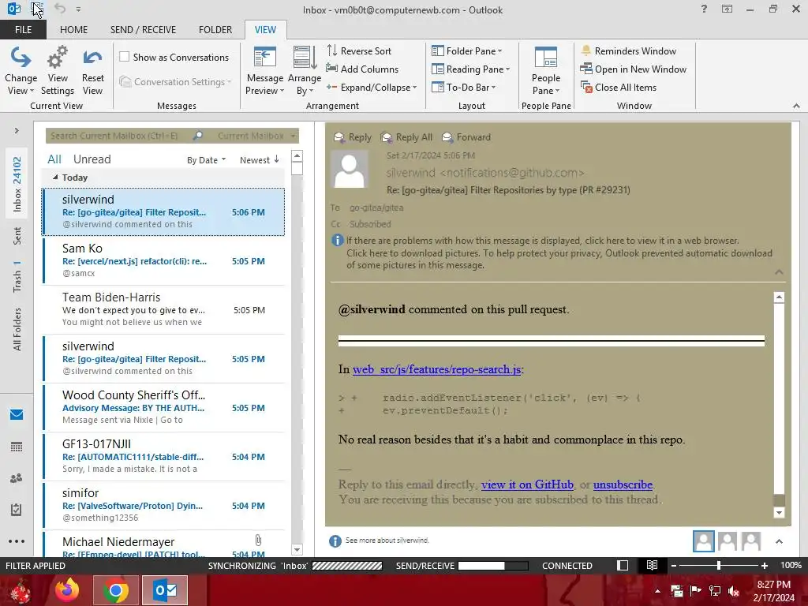Image resolution: width=808 pixels, height=606 pixels.
Task: Click Add Columns
Action: click(362, 69)
